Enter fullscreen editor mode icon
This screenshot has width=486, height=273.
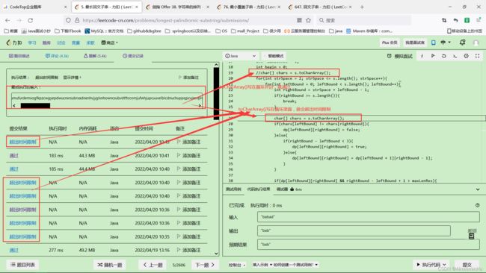click(x=477, y=56)
